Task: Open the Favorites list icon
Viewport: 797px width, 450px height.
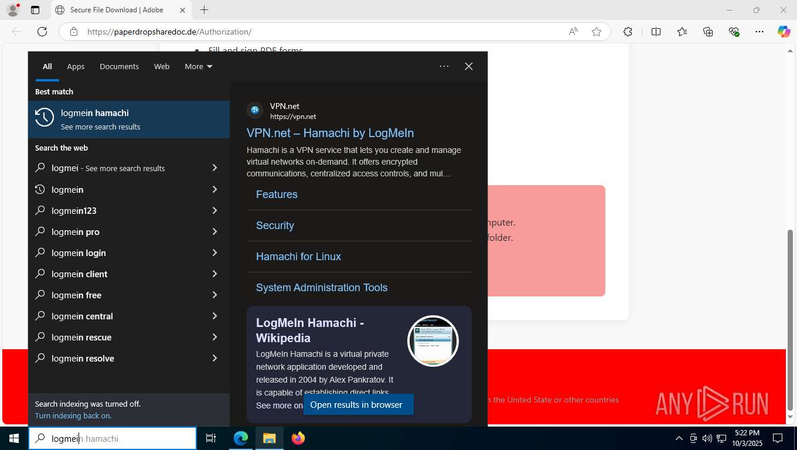Action: 682,32
